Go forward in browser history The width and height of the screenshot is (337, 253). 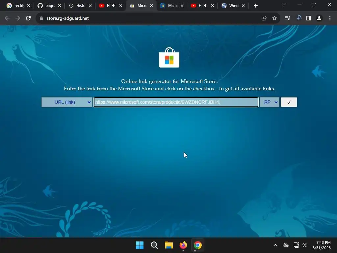click(18, 18)
